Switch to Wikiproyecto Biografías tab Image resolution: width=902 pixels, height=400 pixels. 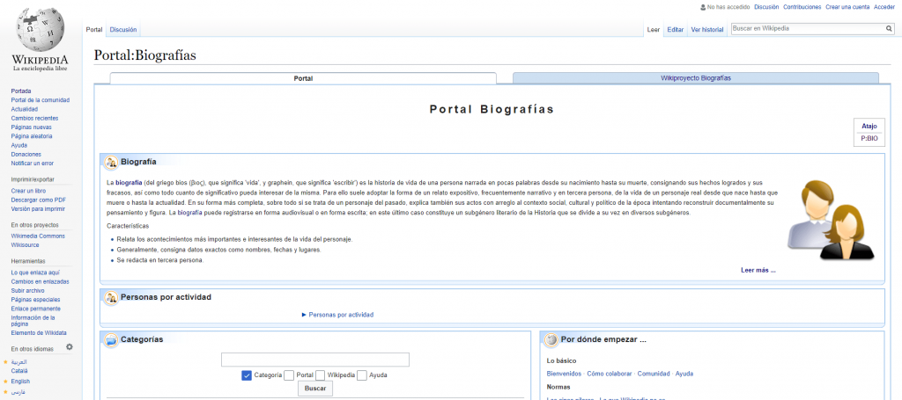[696, 78]
